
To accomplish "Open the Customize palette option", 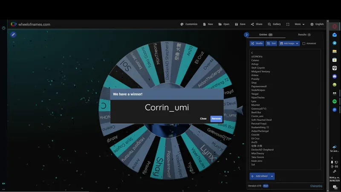I will coord(189,24).
